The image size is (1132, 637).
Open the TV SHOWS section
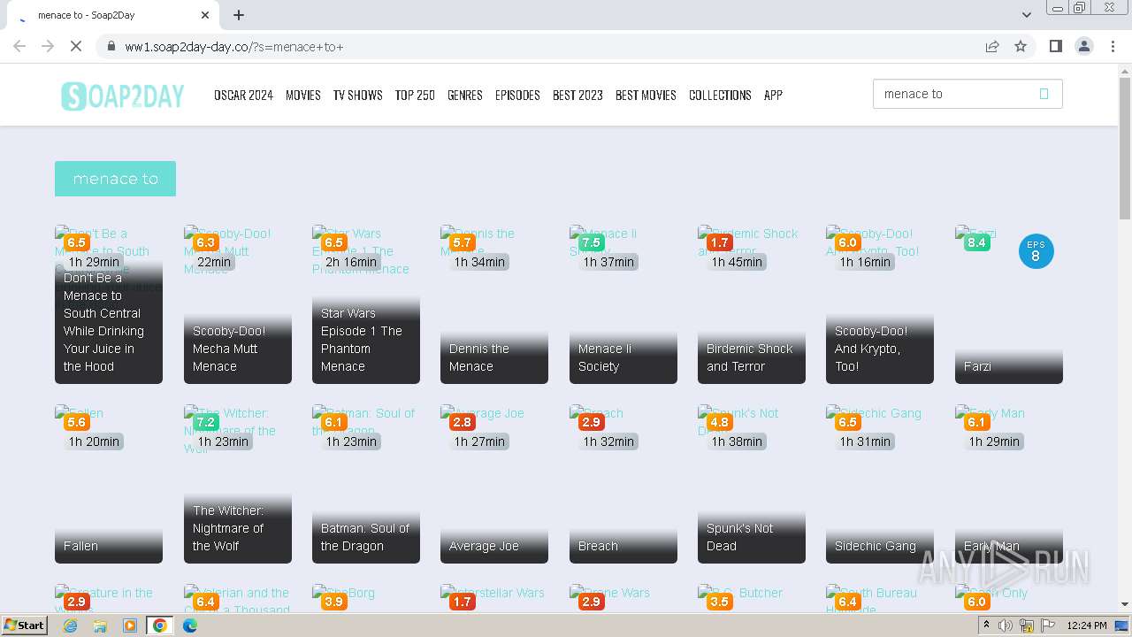[358, 95]
